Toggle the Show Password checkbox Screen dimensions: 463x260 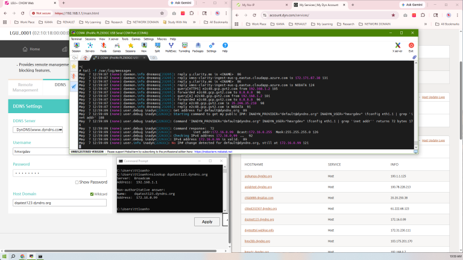coord(77,182)
